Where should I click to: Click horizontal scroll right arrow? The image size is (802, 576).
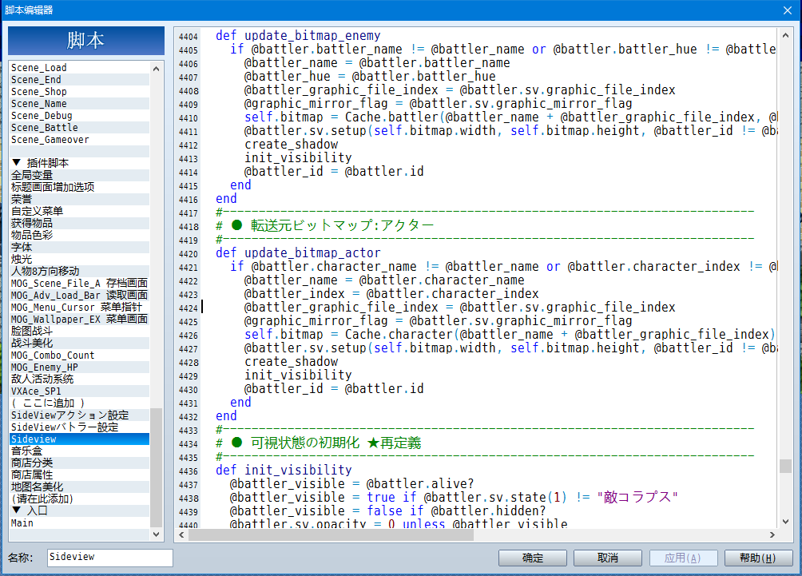[772, 534]
